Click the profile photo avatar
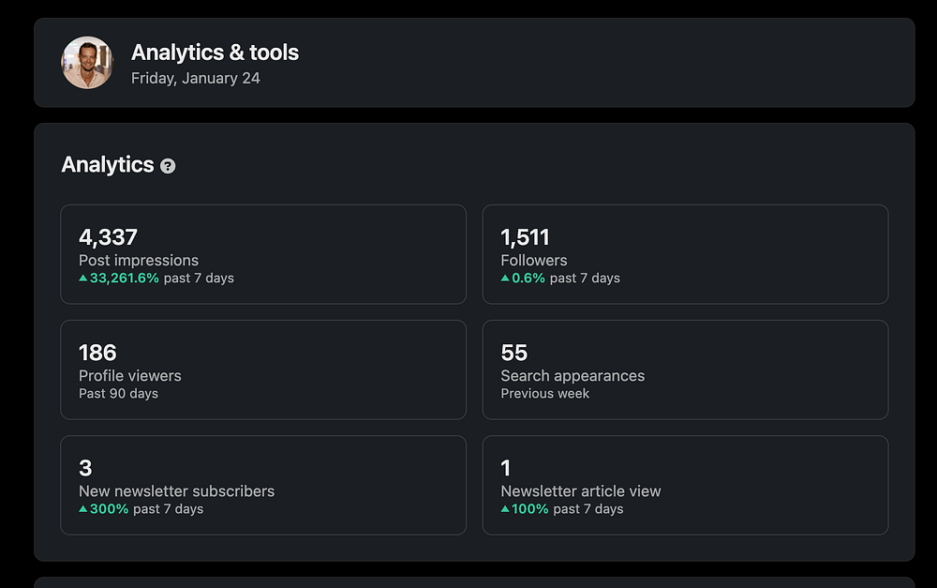Viewport: 937px width, 588px height. 87,63
